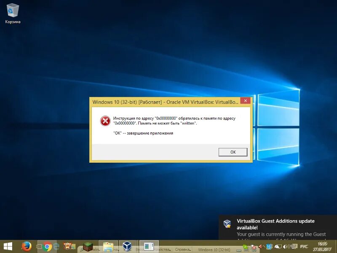This screenshot has height=253, width=337.
Task: Click the 'Память не может быть written' message
Action: (x=167, y=123)
